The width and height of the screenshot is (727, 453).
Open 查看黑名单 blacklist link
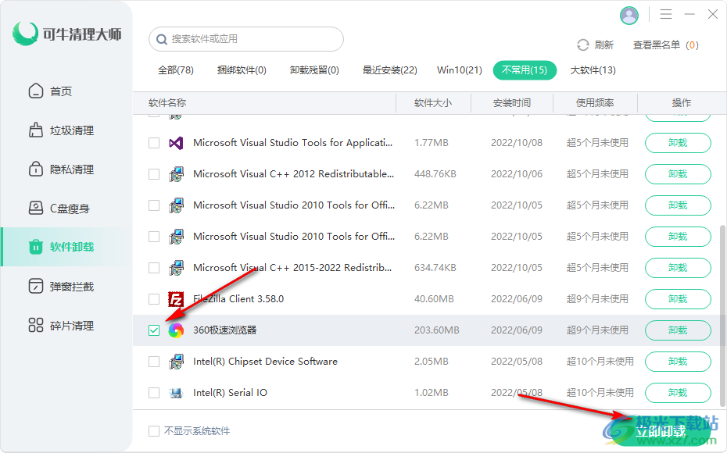tap(666, 45)
